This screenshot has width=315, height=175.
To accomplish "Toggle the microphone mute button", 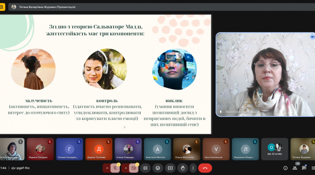I will click(115, 168).
